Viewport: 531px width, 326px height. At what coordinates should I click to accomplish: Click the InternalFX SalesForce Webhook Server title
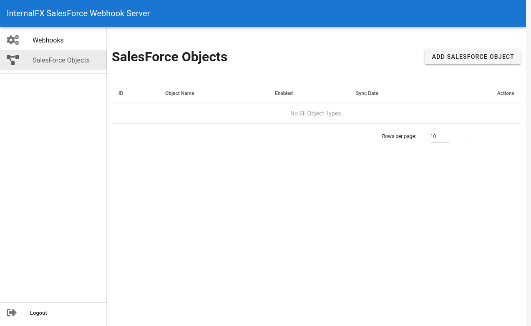click(78, 13)
